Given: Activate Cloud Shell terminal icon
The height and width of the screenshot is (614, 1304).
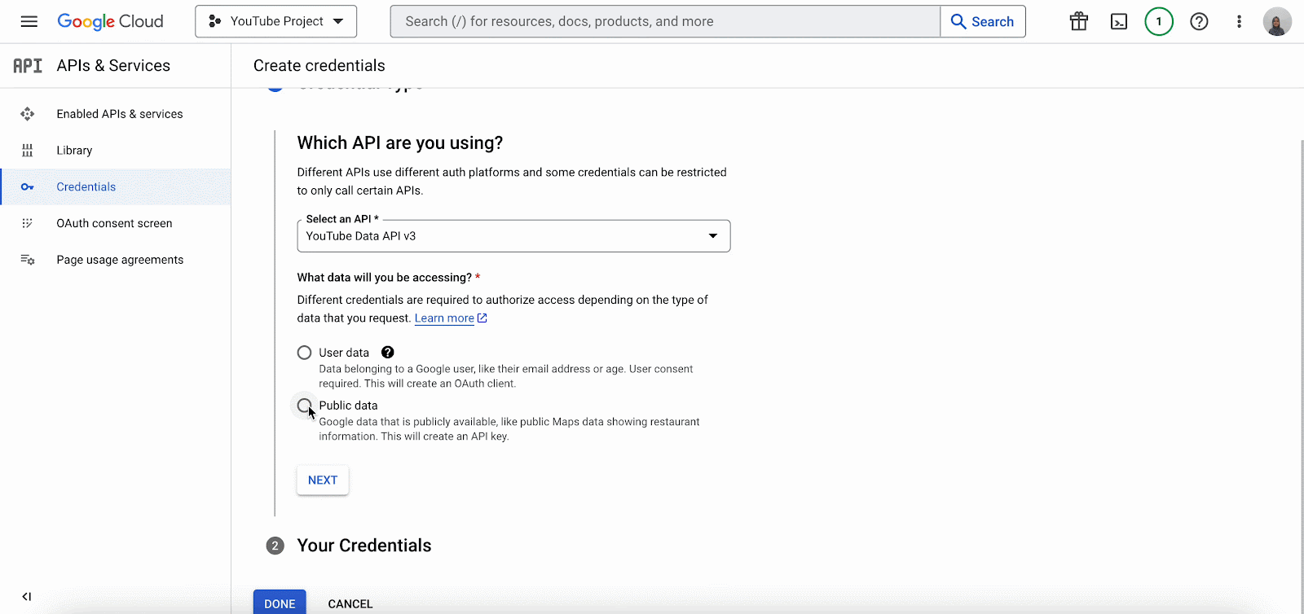Looking at the screenshot, I should [1119, 21].
